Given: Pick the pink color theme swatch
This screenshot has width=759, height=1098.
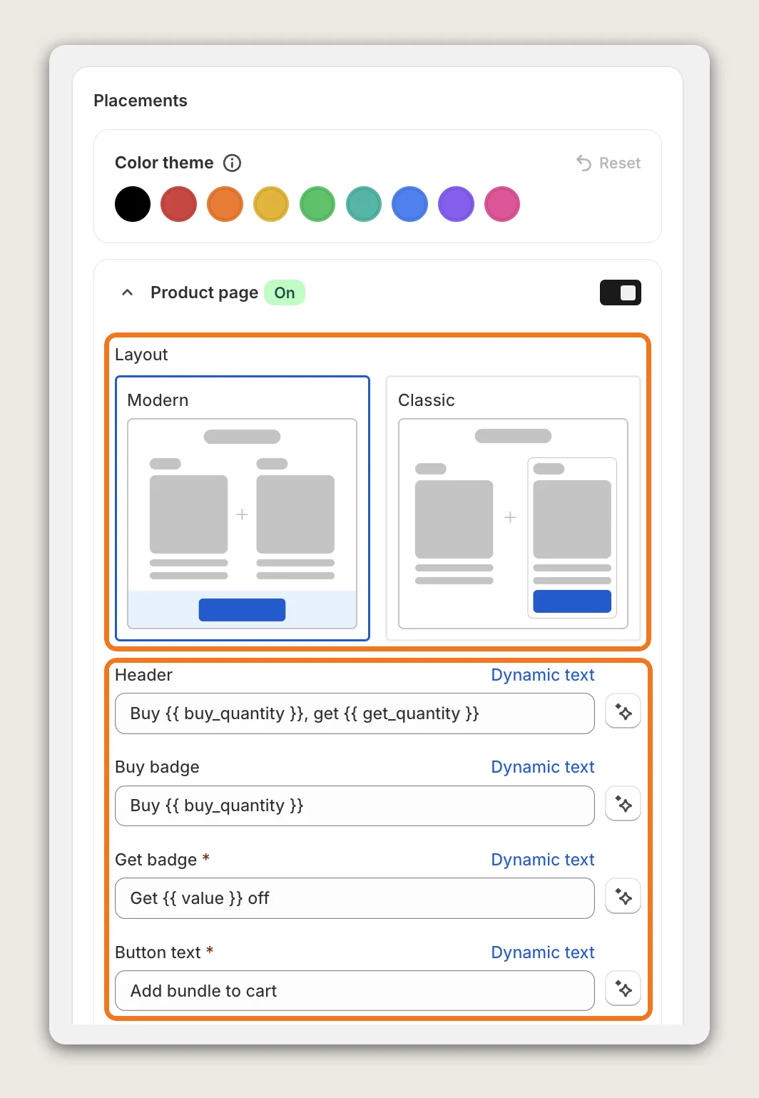Looking at the screenshot, I should (x=502, y=204).
